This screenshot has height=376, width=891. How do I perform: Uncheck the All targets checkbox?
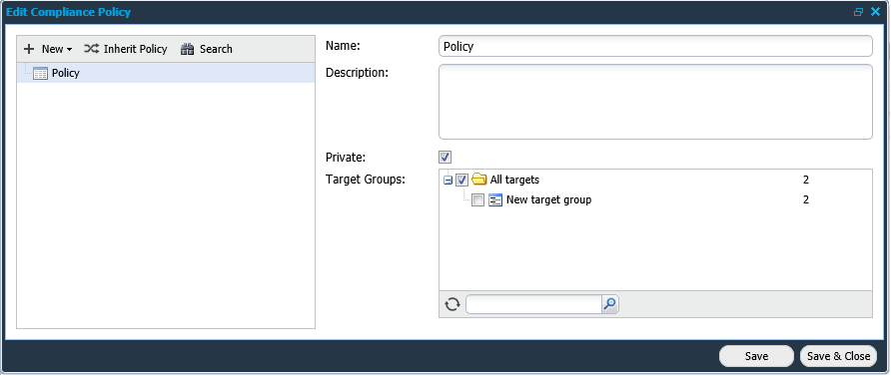click(461, 181)
